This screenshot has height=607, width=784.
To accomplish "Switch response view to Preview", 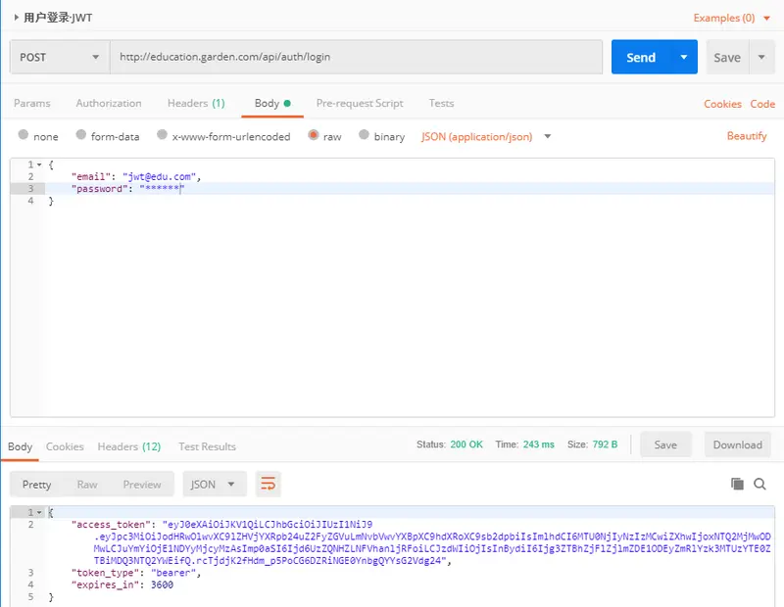I will coord(142,484).
